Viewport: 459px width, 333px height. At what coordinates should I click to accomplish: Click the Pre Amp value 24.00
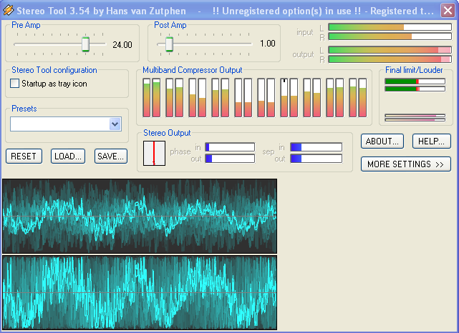point(122,45)
